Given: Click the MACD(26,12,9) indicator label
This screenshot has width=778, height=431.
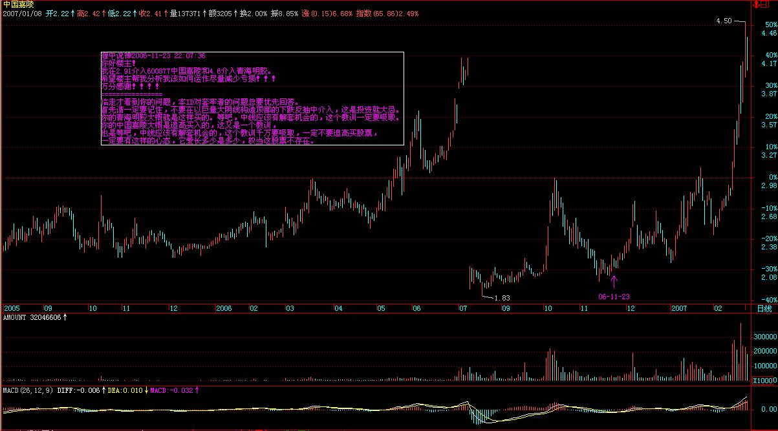Looking at the screenshot, I should coord(27,390).
